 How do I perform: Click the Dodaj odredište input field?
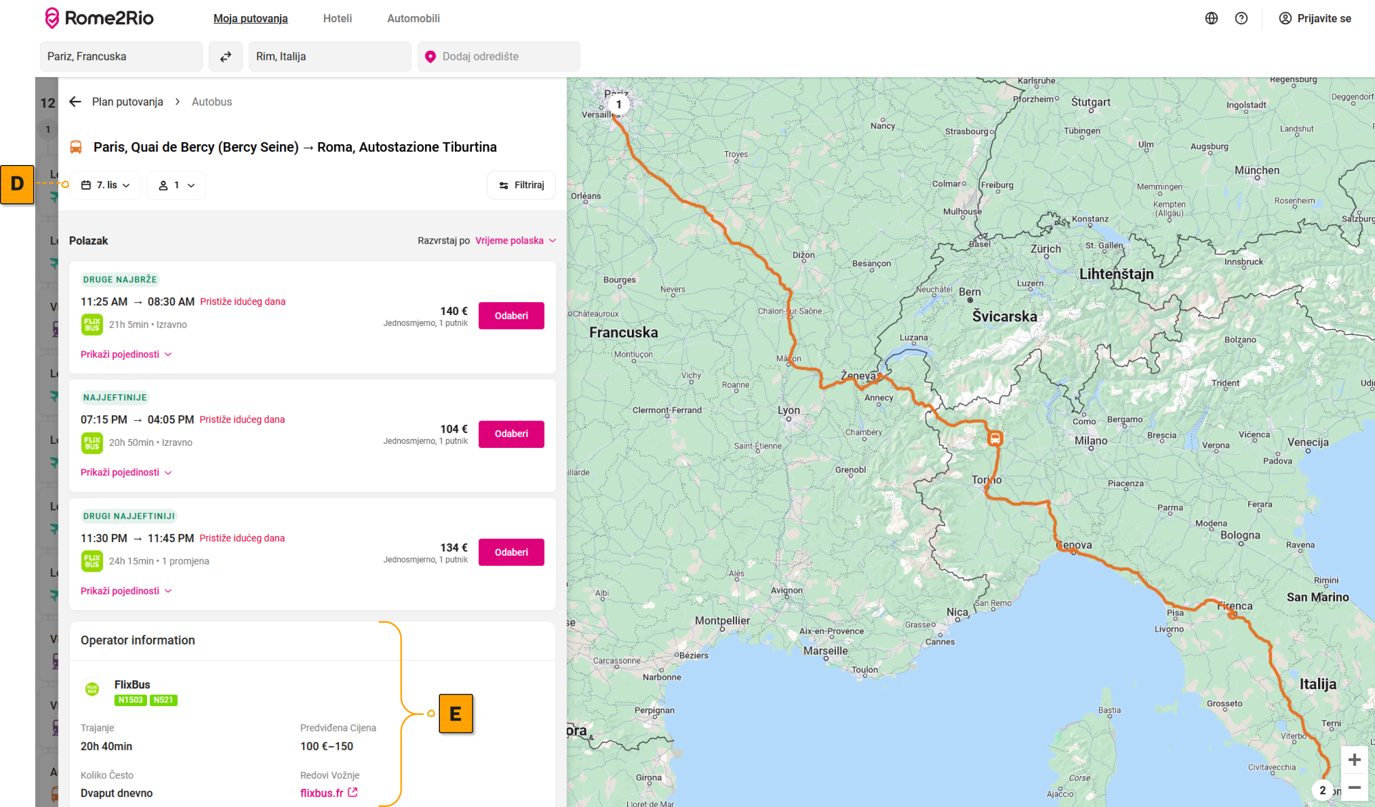499,57
